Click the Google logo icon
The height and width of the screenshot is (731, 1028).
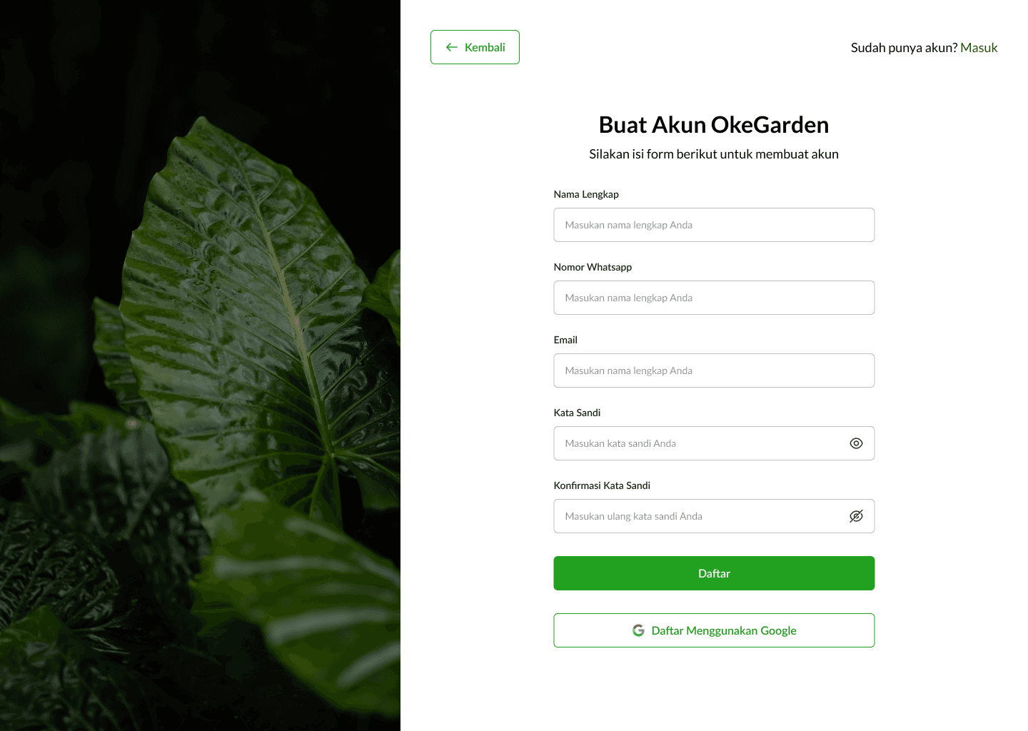point(638,630)
